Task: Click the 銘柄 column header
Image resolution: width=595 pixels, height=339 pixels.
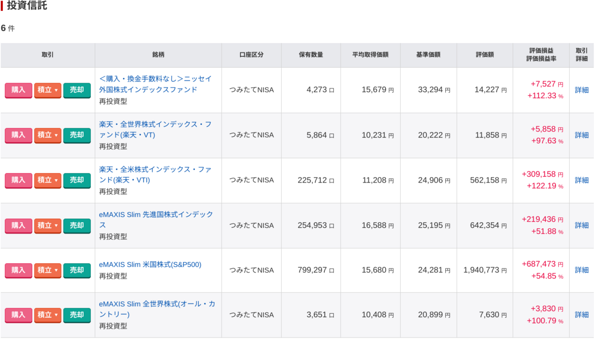Action: [158, 55]
